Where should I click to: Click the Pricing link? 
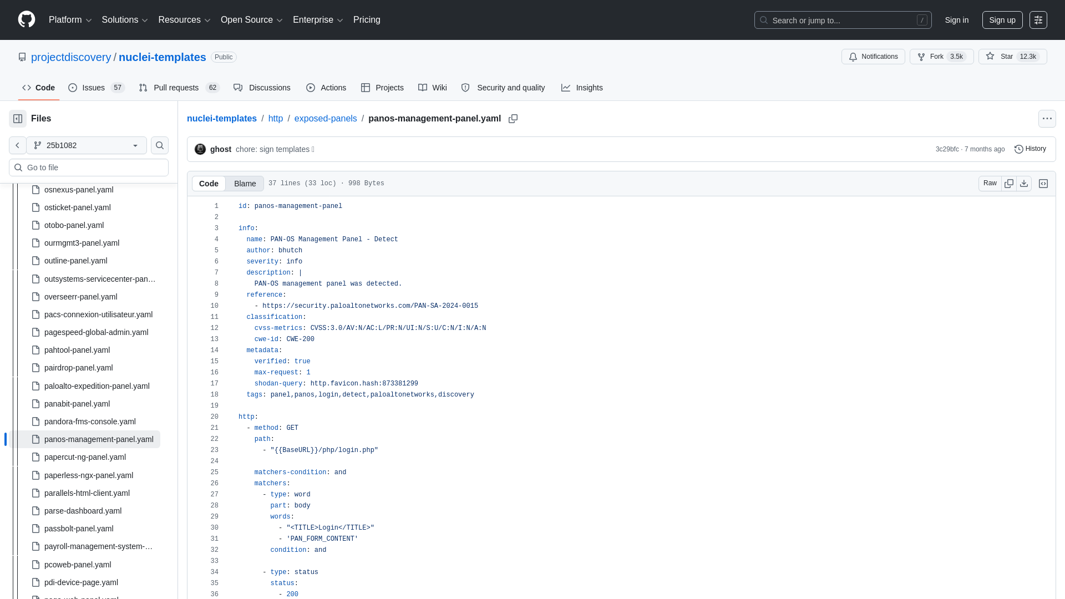pyautogui.click(x=367, y=20)
